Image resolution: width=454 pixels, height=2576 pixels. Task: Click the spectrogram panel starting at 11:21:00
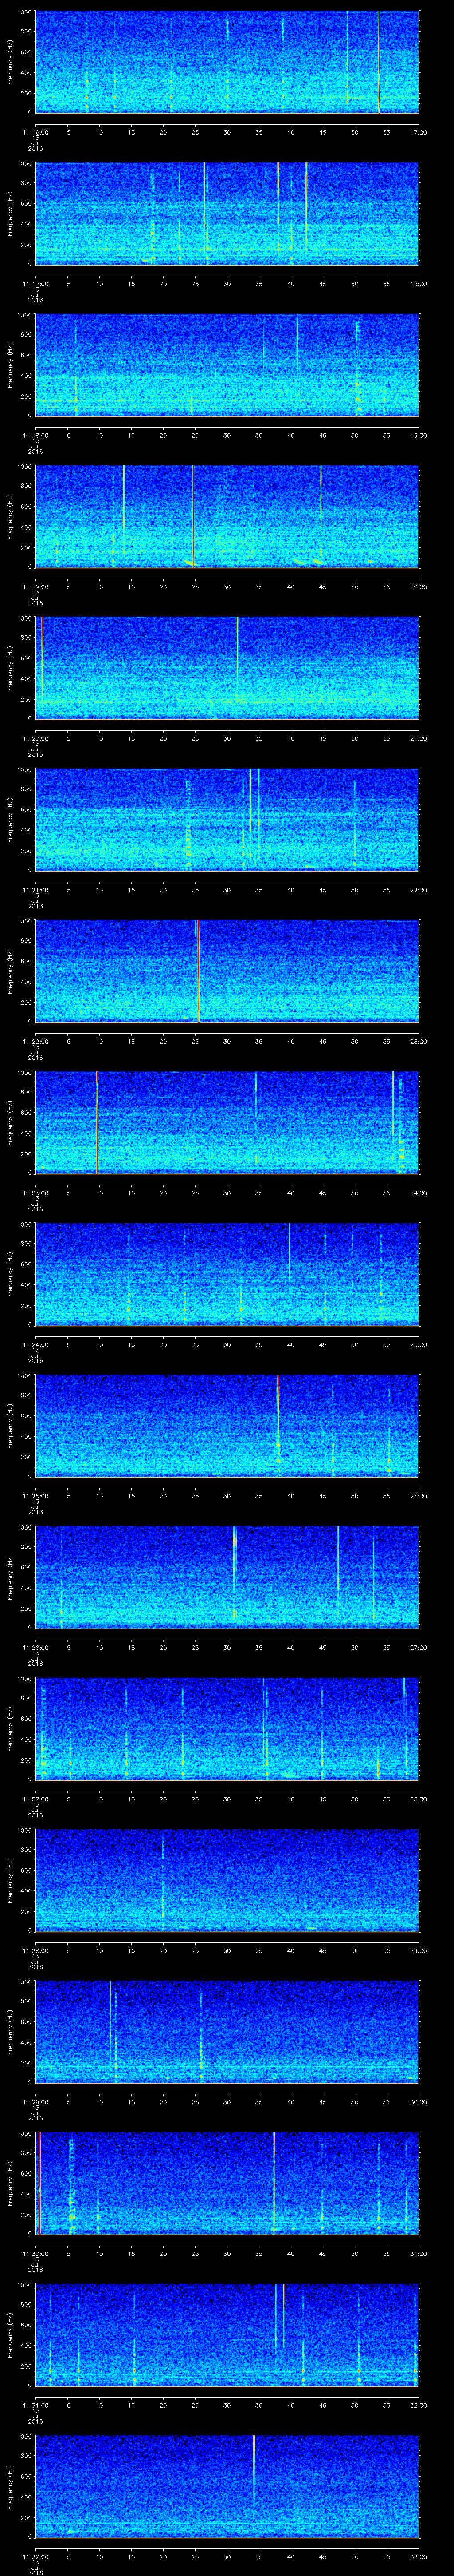tap(227, 820)
